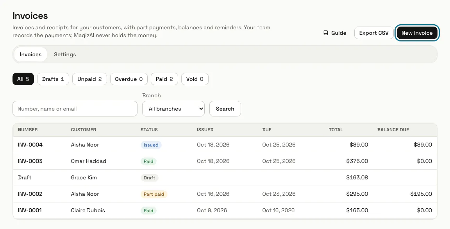Click the Search button
The width and height of the screenshot is (450, 229).
225,109
